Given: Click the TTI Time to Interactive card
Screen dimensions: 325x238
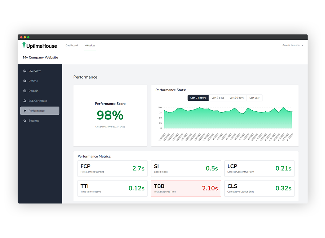Looking at the screenshot, I should (x=112, y=188).
